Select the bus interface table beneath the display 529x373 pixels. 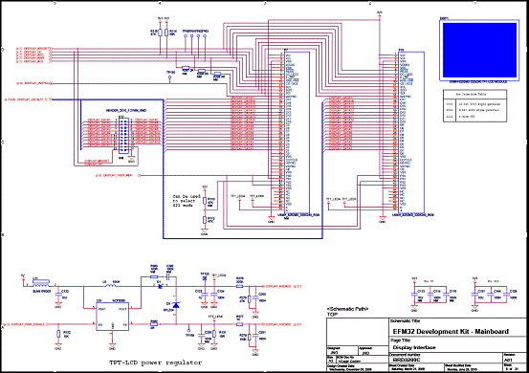pyautogui.click(x=474, y=106)
